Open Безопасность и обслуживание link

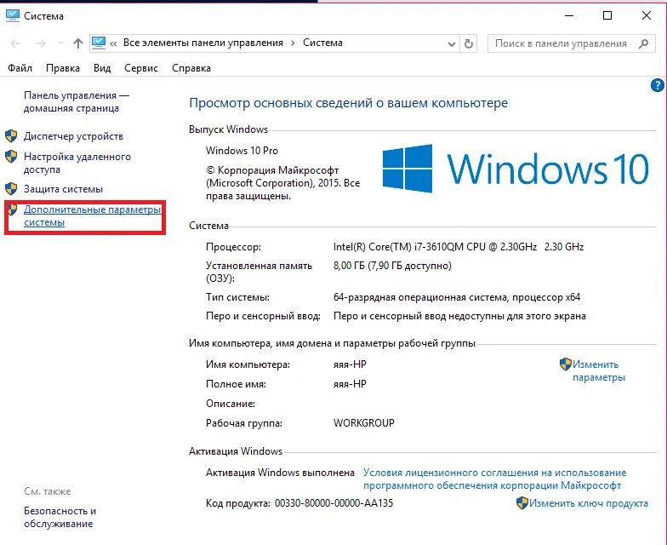(60, 517)
